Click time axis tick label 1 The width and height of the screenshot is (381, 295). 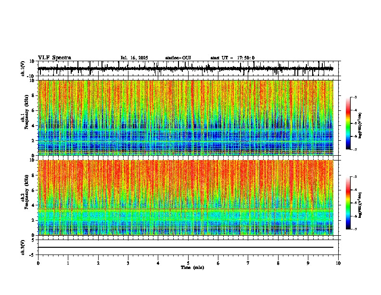[x=68, y=263]
